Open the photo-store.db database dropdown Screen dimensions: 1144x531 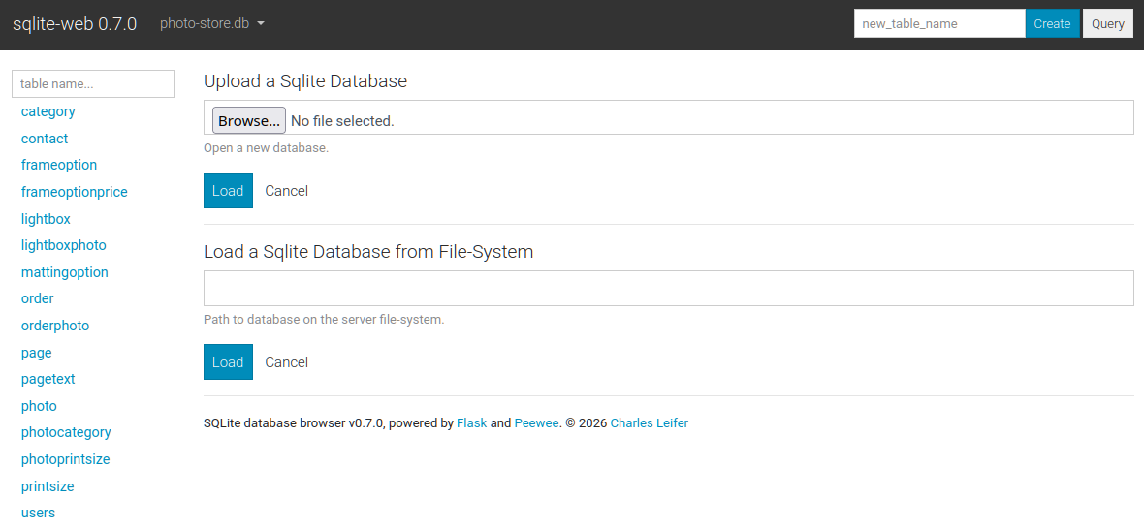click(211, 23)
